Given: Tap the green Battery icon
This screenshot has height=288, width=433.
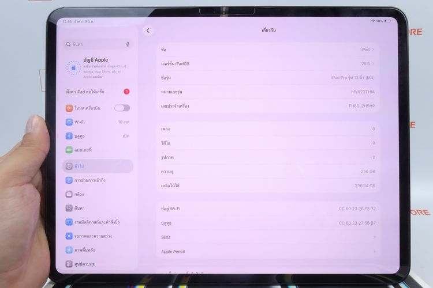Looking at the screenshot, I should 69,150.
